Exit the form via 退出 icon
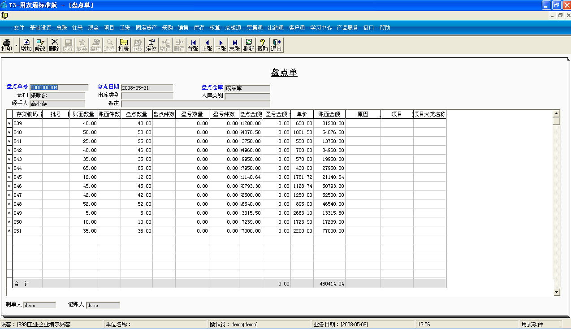 [277, 45]
